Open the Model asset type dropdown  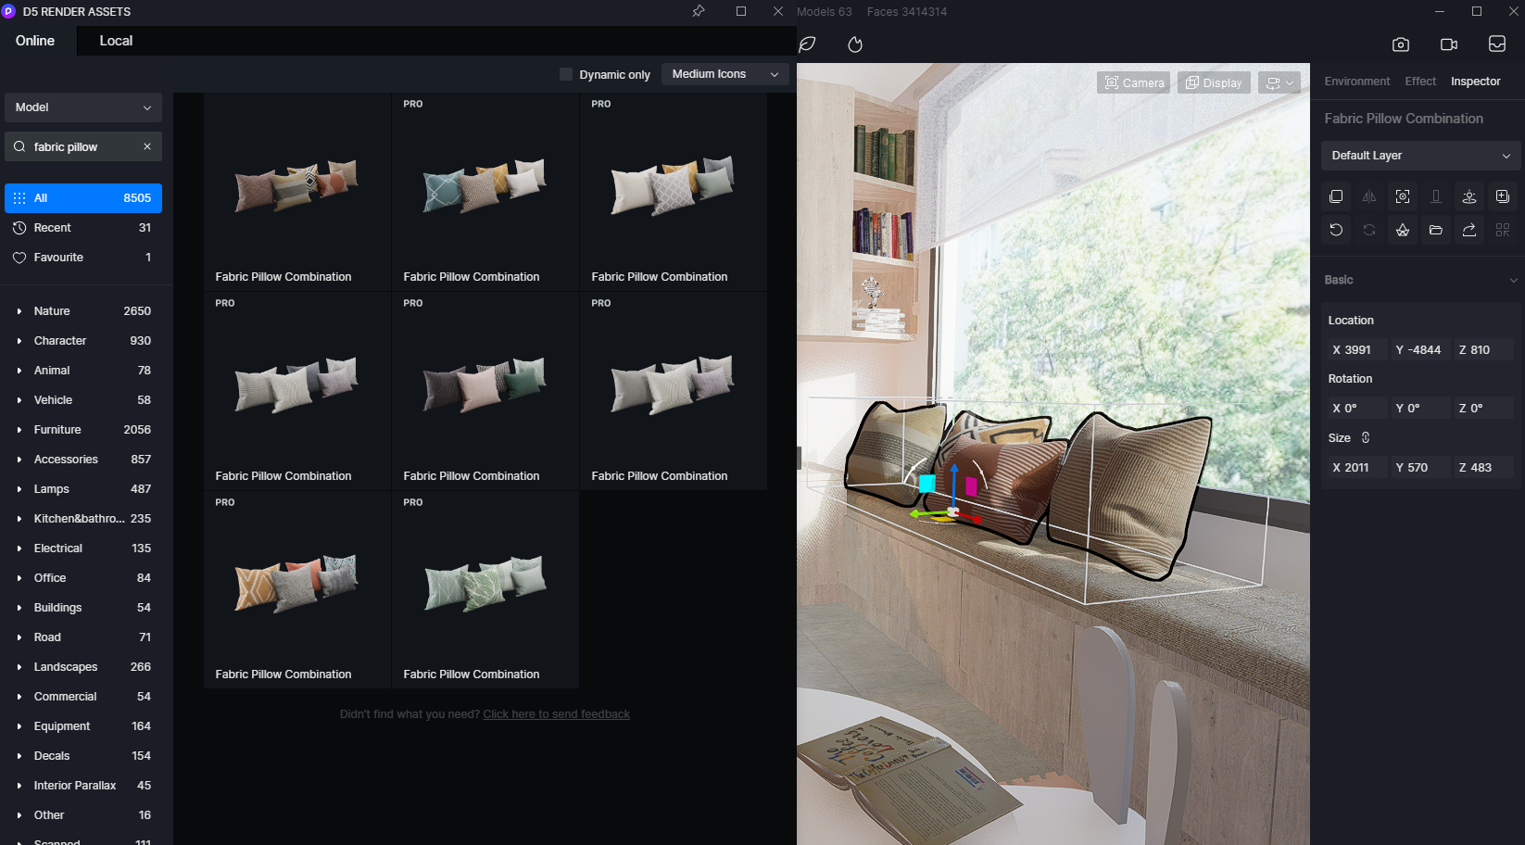(83, 107)
